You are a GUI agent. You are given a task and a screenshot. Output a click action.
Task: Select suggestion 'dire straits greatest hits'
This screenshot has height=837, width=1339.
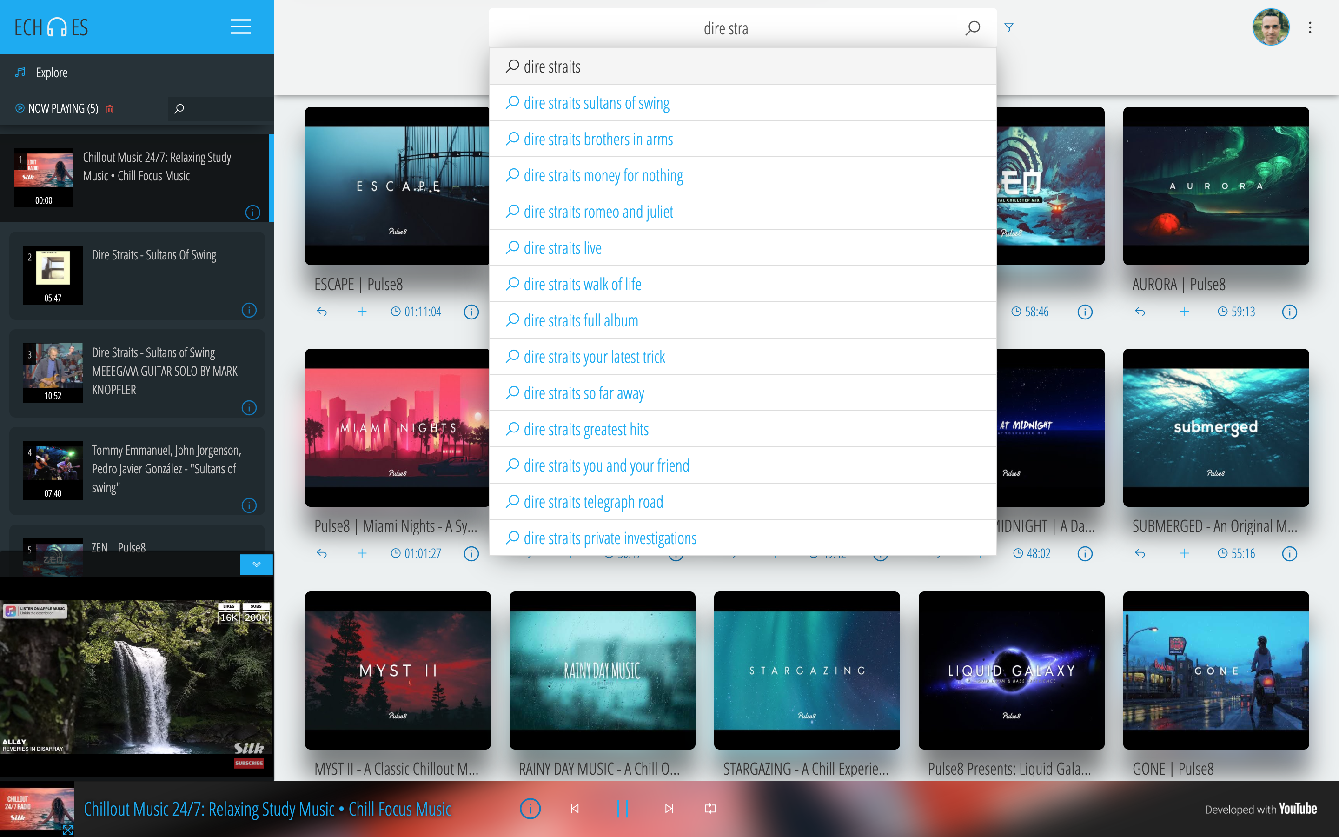click(742, 429)
